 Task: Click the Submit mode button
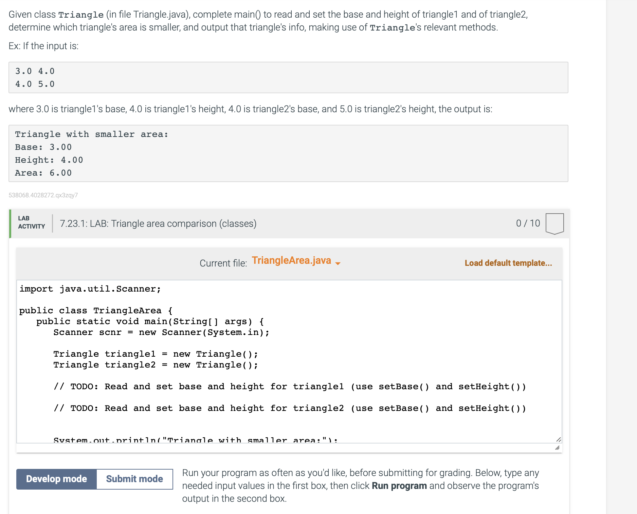pos(134,479)
